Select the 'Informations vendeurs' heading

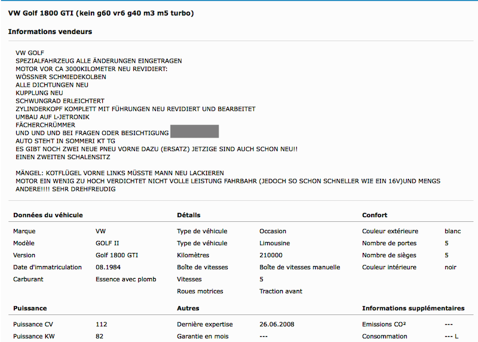click(50, 32)
